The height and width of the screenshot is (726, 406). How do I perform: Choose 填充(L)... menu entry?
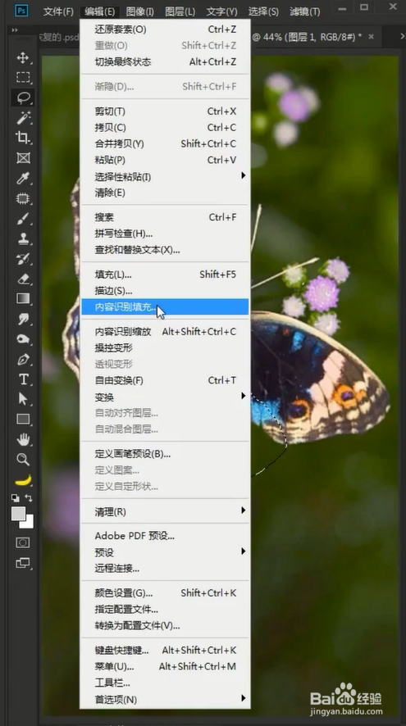165,275
